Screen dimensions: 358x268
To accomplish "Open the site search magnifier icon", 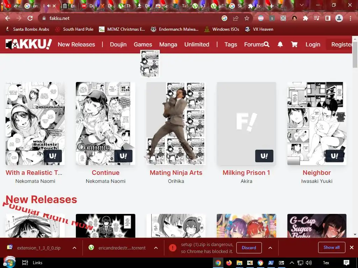I will pos(266,44).
